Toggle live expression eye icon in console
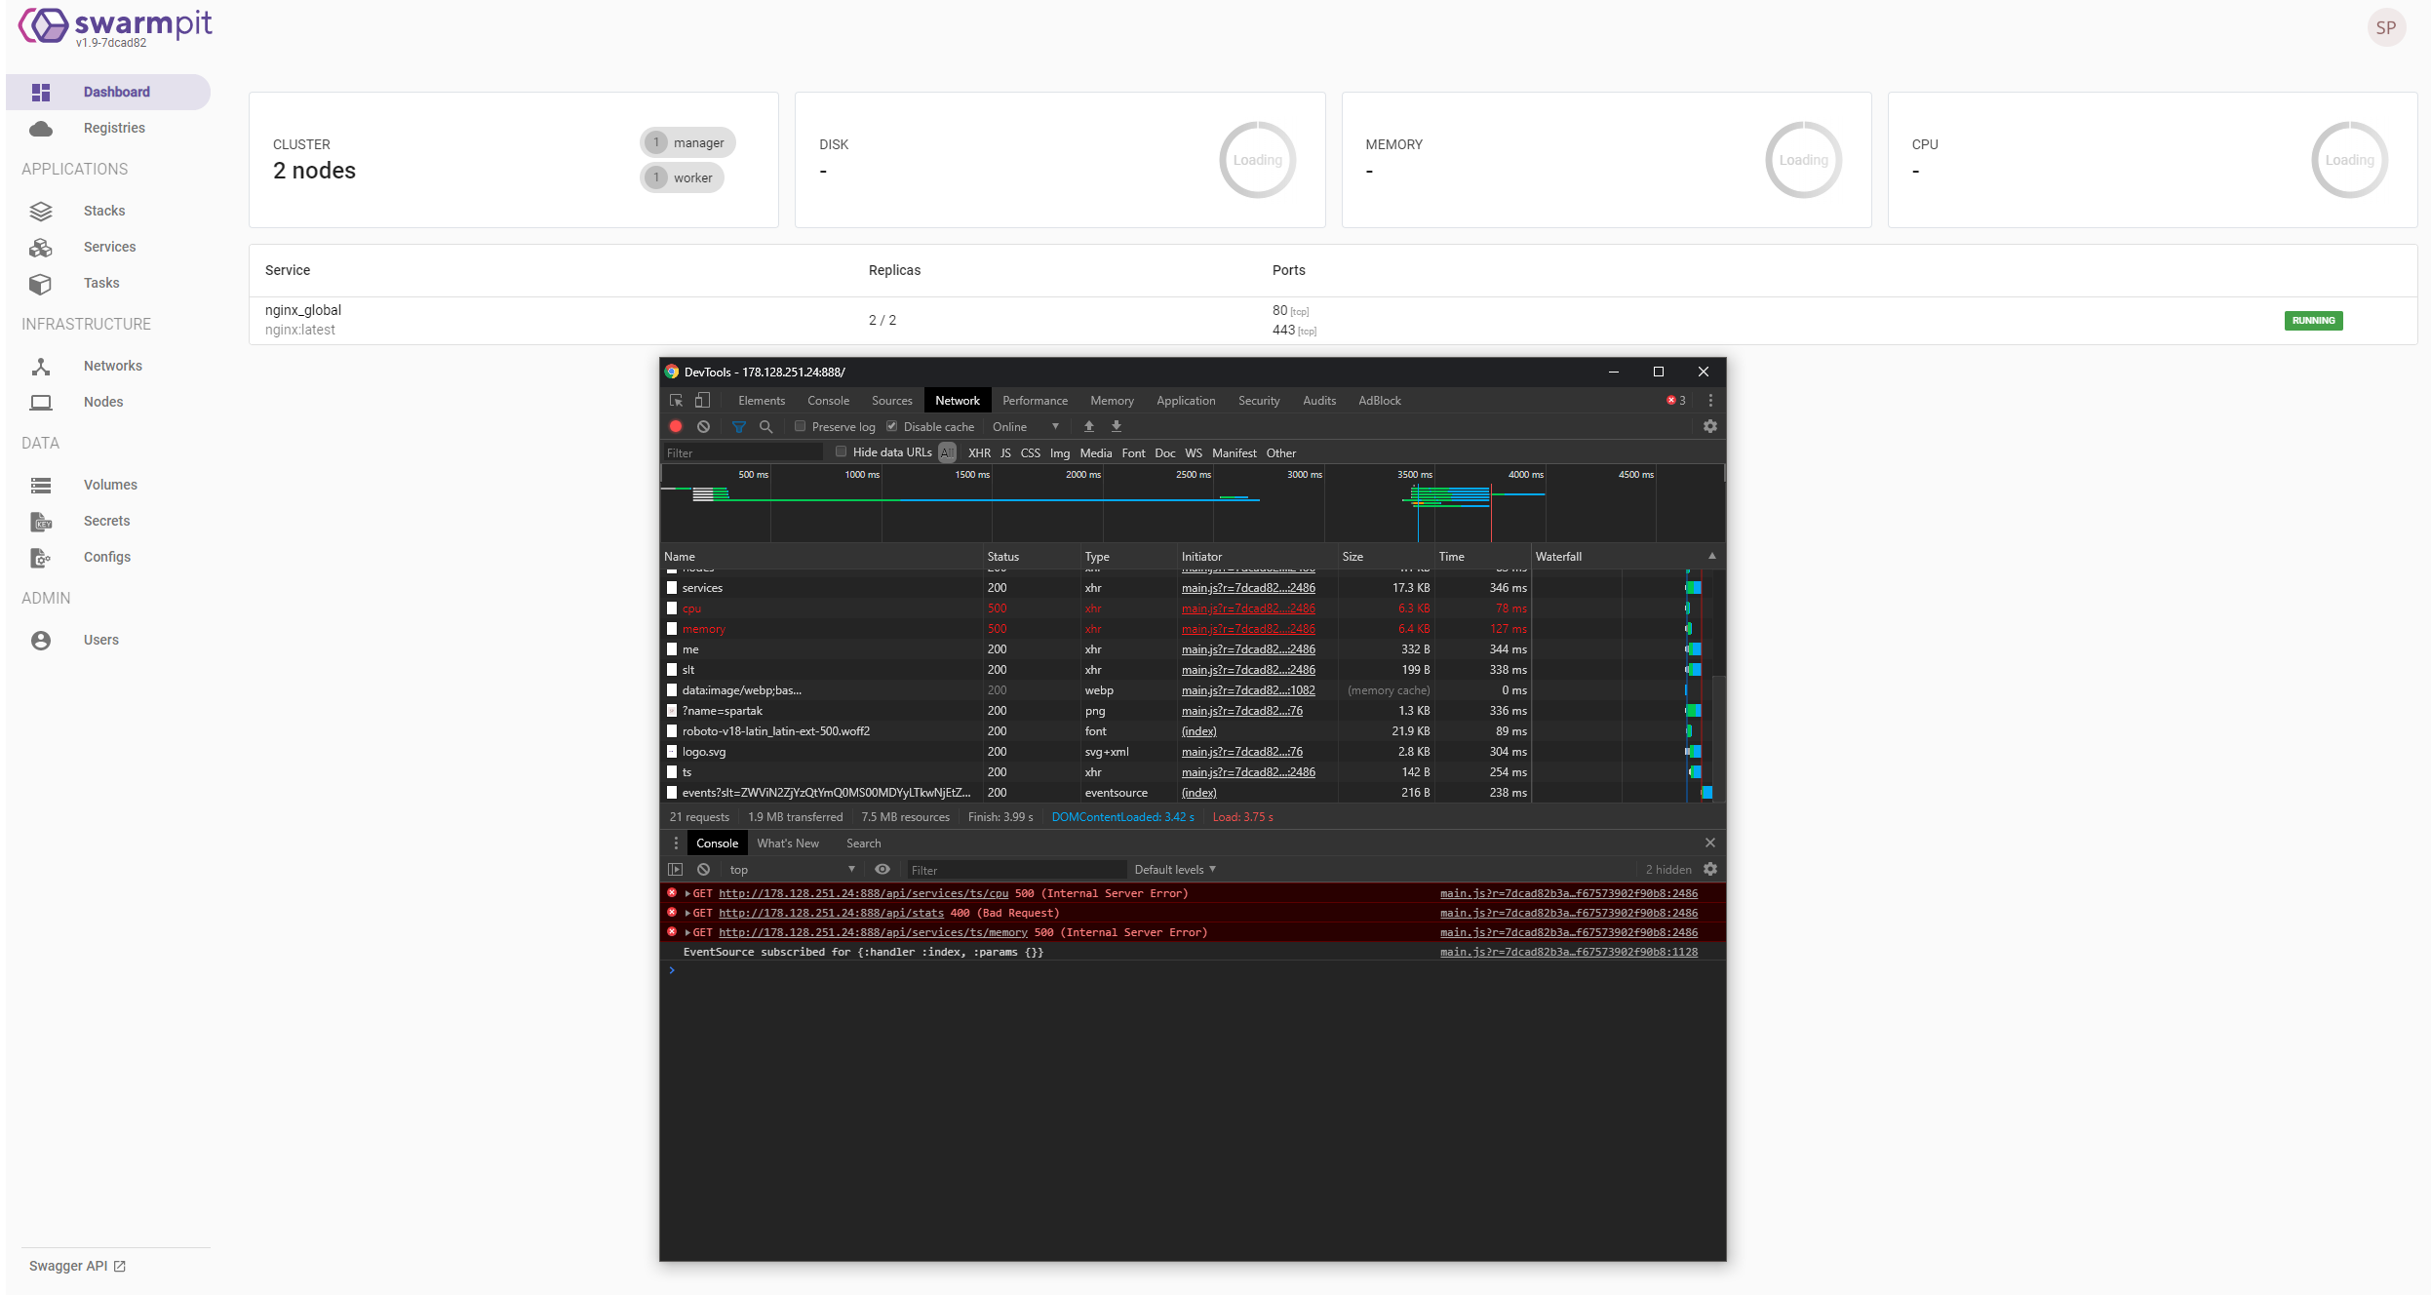Screen dimensions: 2431x1295 pos(882,869)
